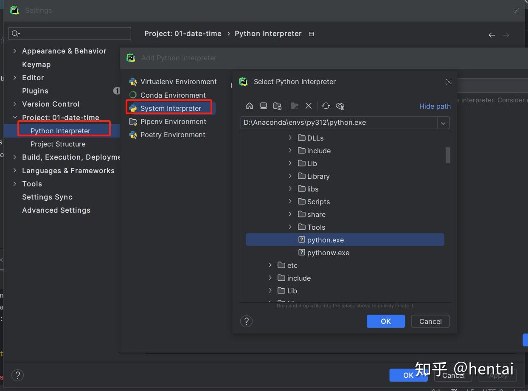
Task: Click the Delete (X) toolbar icon
Action: pos(309,106)
